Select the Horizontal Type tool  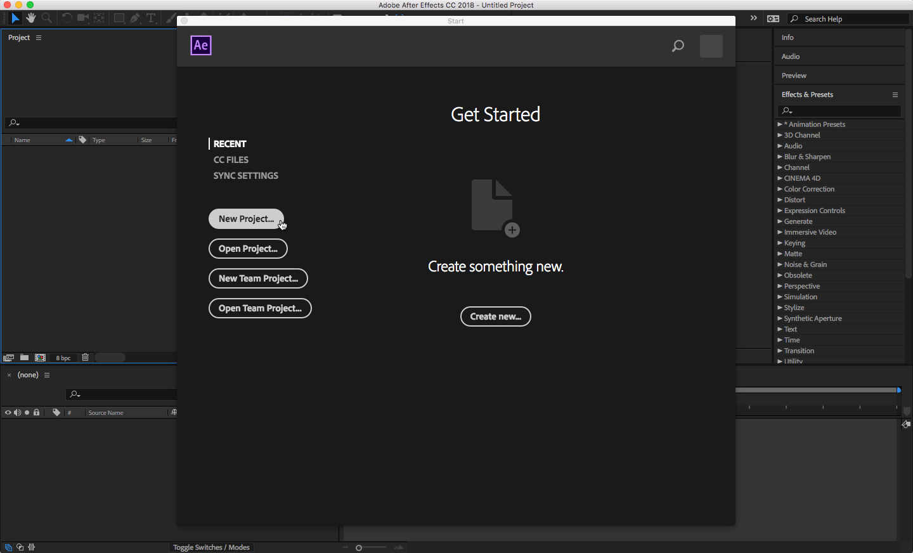coord(151,18)
